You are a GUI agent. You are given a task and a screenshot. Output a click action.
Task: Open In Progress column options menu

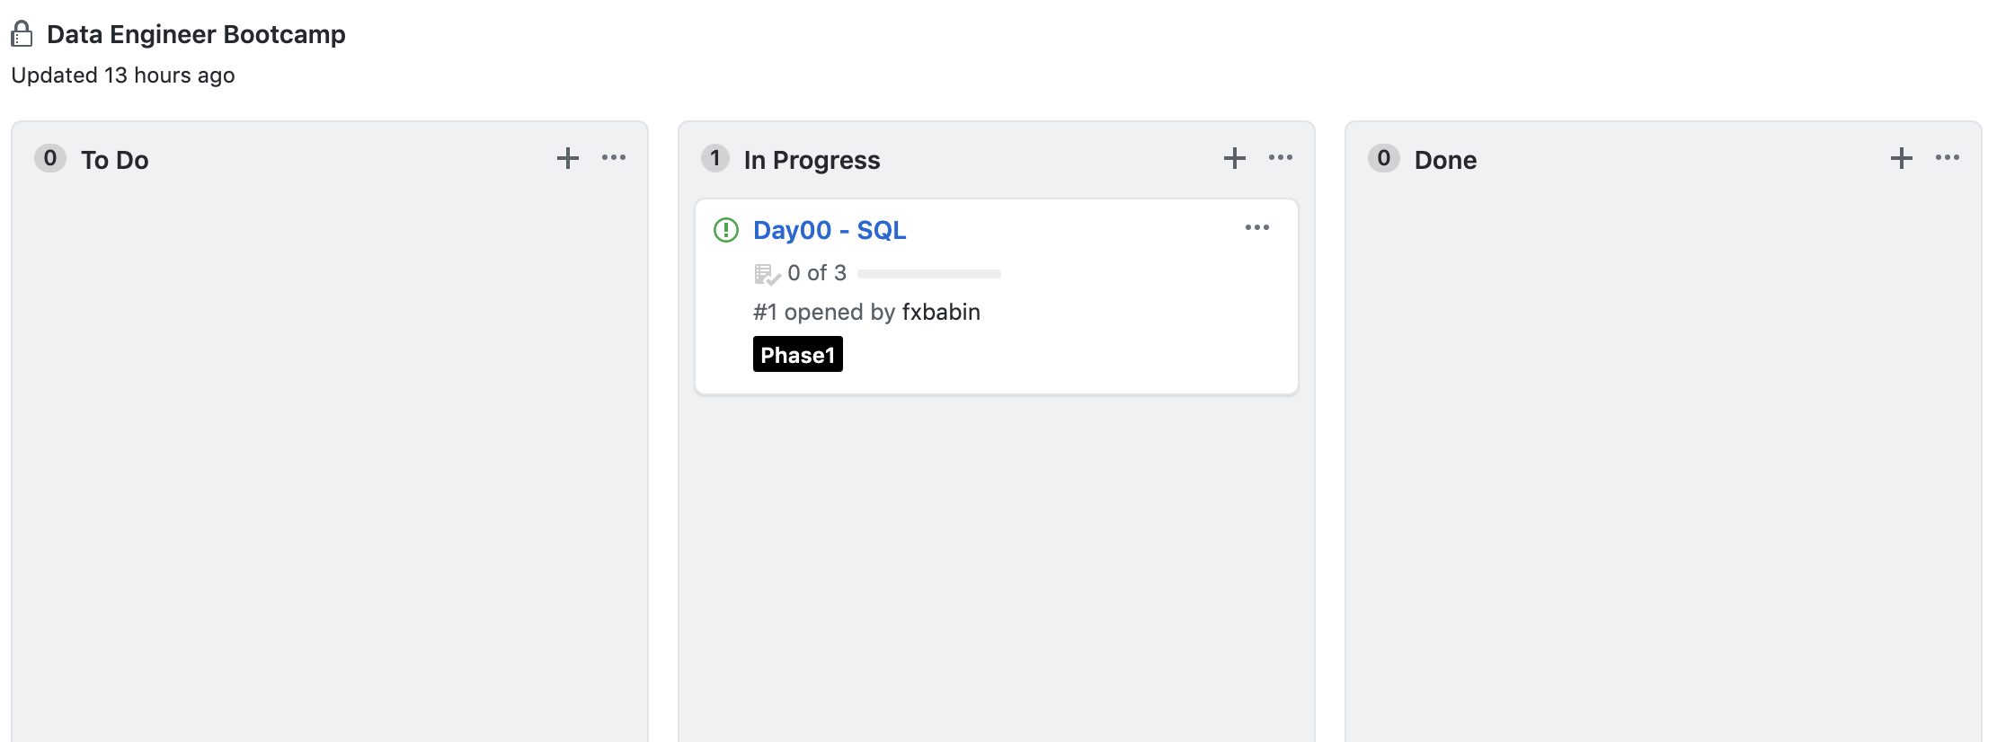pos(1281,157)
